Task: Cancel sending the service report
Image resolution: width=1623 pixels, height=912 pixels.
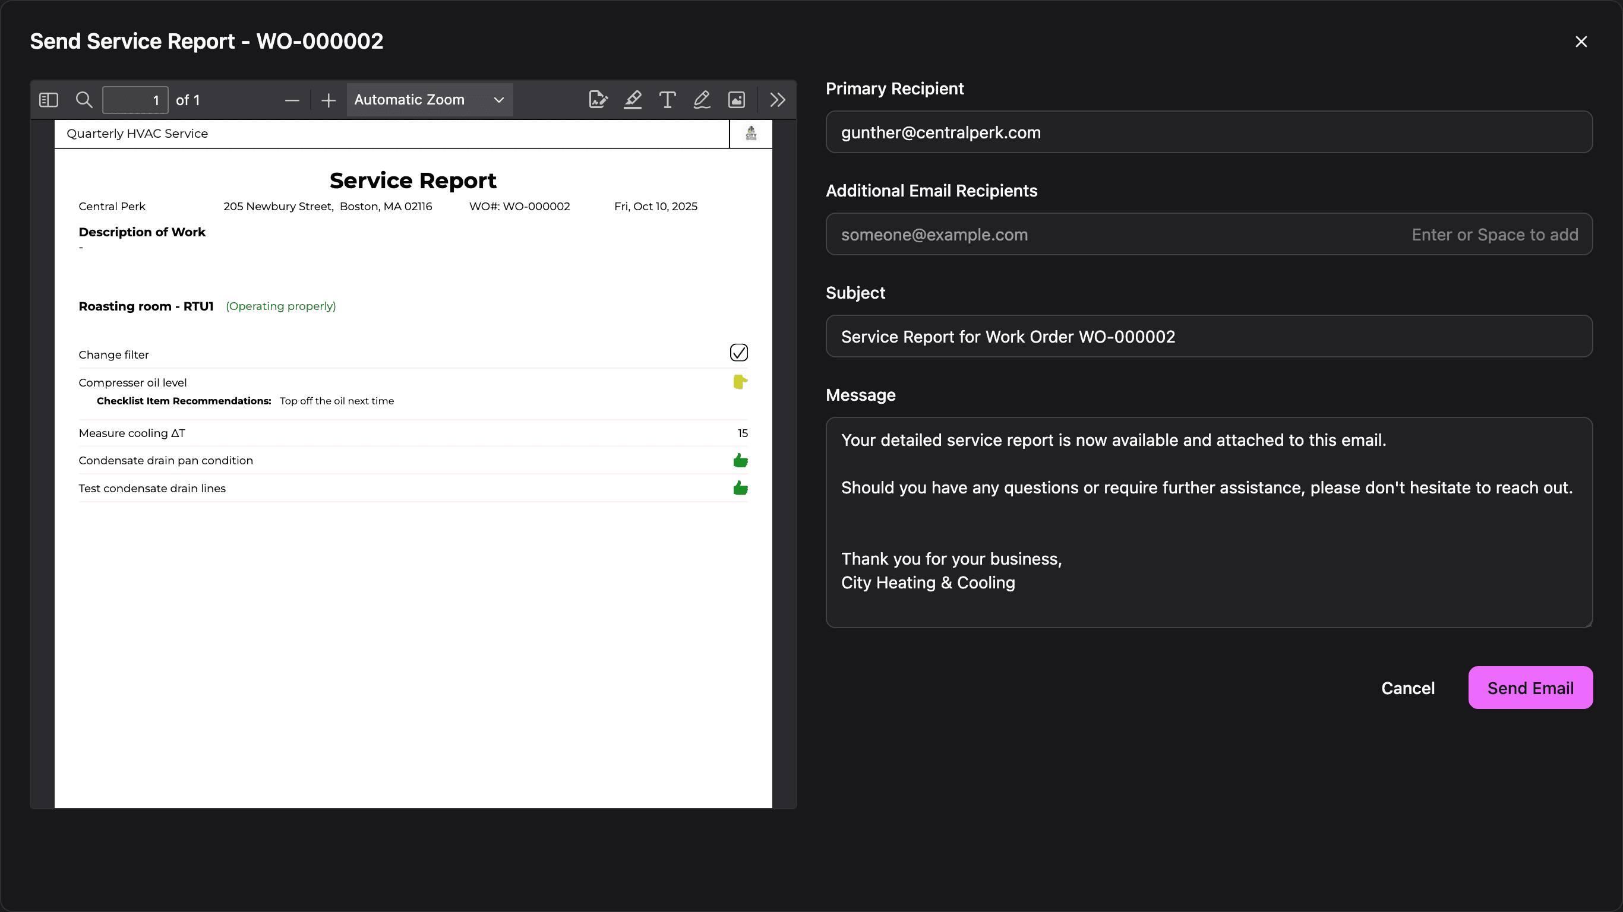Action: [1407, 688]
